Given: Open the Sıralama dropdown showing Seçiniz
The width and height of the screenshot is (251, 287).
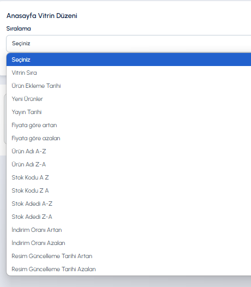Looking at the screenshot, I should point(128,44).
